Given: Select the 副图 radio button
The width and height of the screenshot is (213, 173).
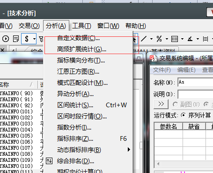Looking at the screenshot, I should click(175, 104).
